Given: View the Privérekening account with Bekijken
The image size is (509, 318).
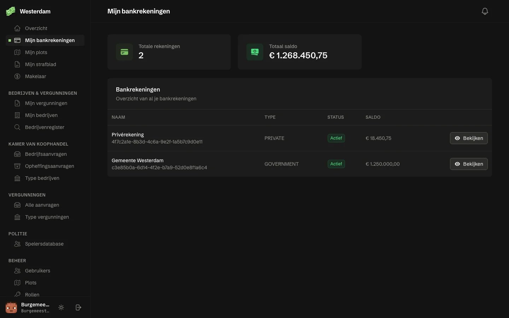Looking at the screenshot, I should click(x=469, y=138).
